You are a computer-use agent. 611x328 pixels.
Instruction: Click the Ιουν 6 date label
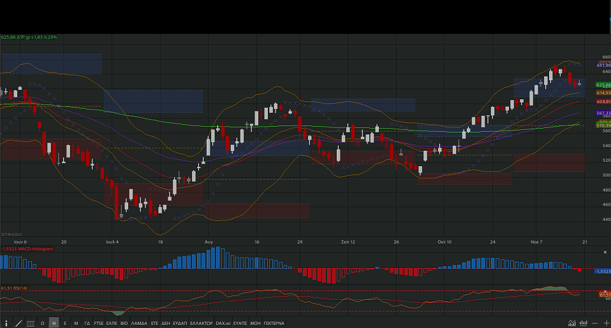(x=20, y=242)
